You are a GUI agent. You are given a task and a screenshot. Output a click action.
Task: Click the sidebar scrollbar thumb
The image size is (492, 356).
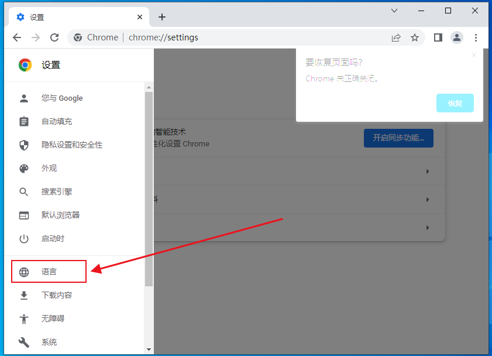pyautogui.click(x=149, y=189)
